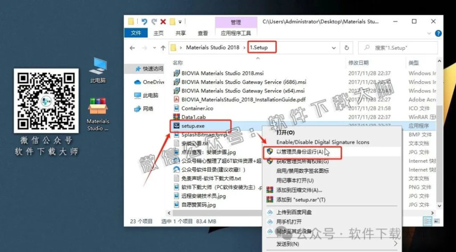Click the vertical scrollbar of file list
The image size is (456, 252).
pos(440,154)
